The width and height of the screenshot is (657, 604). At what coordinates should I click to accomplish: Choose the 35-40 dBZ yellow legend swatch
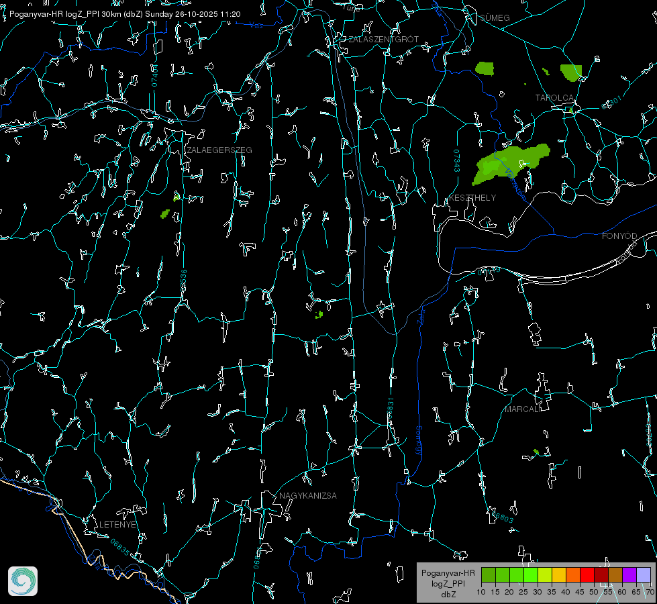559,574
